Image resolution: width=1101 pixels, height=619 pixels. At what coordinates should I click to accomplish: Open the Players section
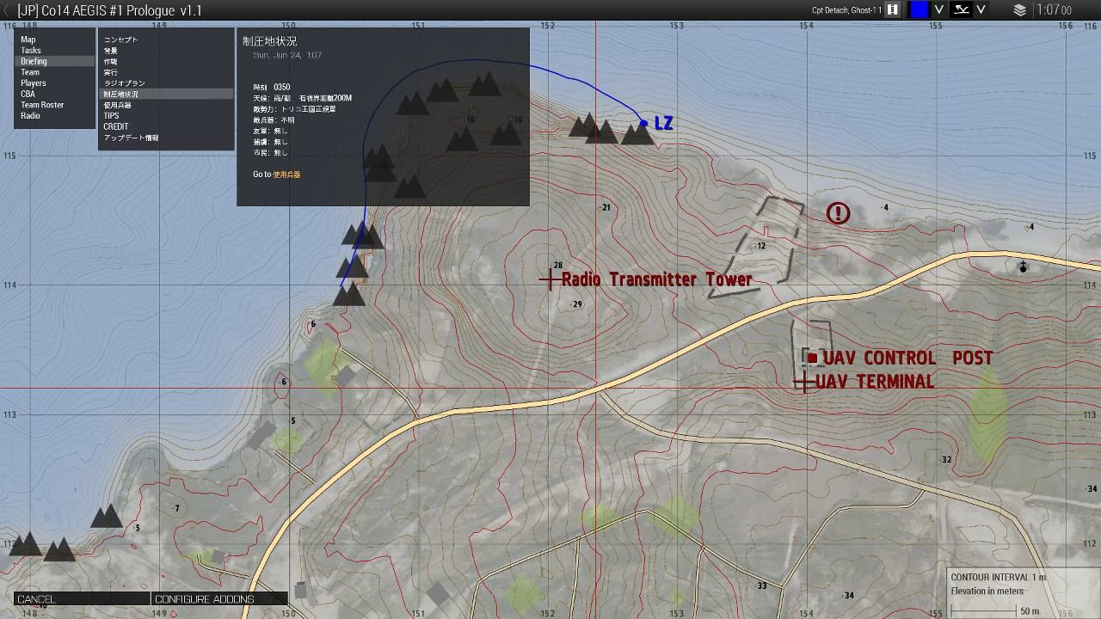click(54, 83)
